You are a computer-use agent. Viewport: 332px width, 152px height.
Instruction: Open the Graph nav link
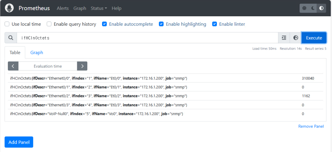(79, 8)
